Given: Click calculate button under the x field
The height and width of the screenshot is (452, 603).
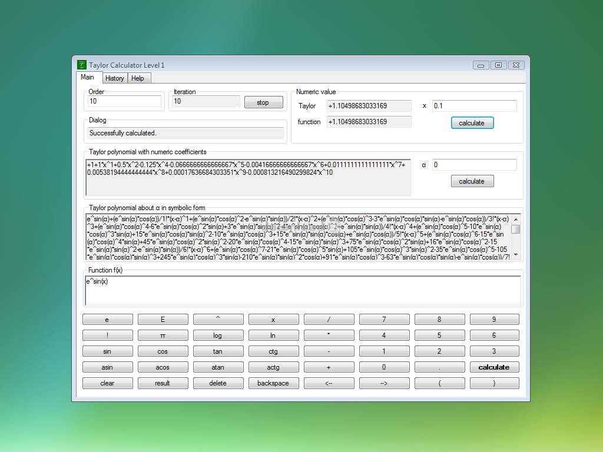Looking at the screenshot, I should click(472, 123).
